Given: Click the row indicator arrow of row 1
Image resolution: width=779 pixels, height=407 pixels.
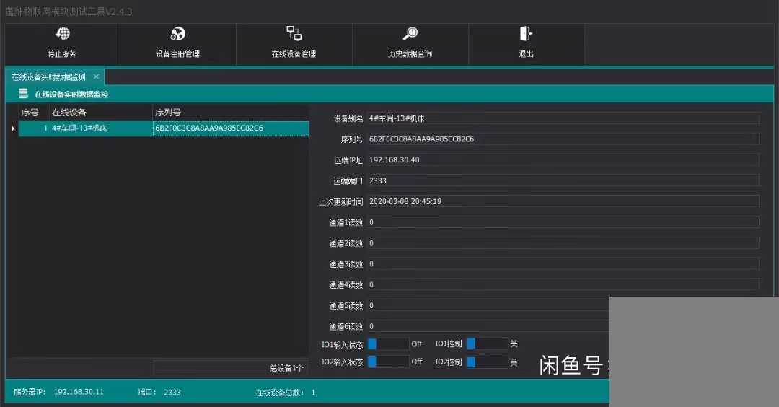Looking at the screenshot, I should (x=14, y=128).
